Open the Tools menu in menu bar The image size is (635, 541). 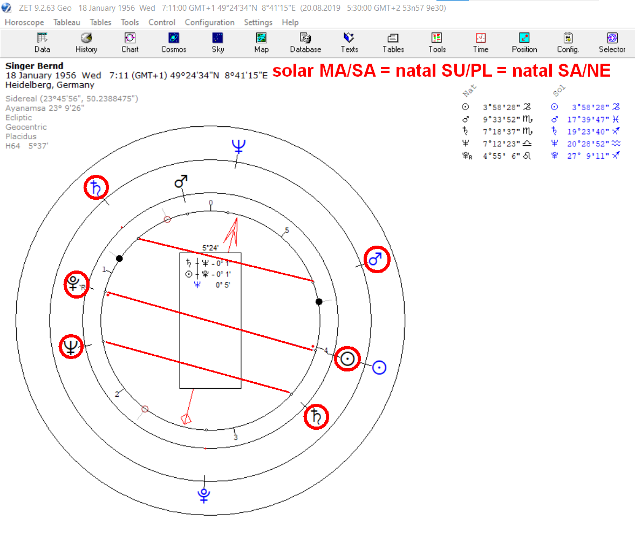click(x=129, y=22)
